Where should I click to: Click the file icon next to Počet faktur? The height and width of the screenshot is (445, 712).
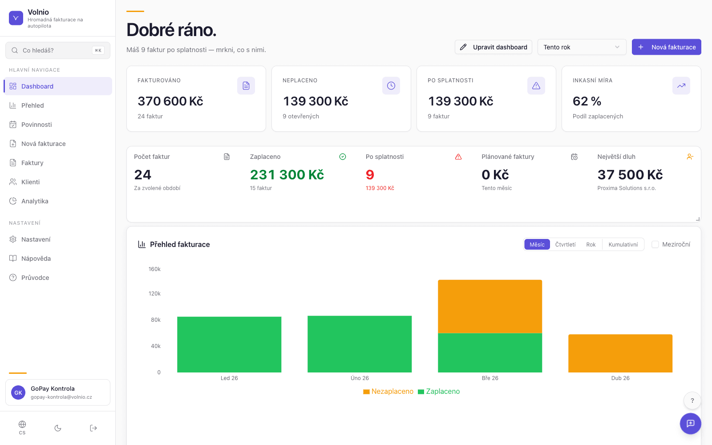pyautogui.click(x=227, y=157)
